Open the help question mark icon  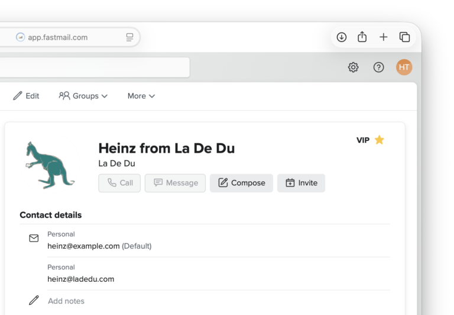pos(378,67)
